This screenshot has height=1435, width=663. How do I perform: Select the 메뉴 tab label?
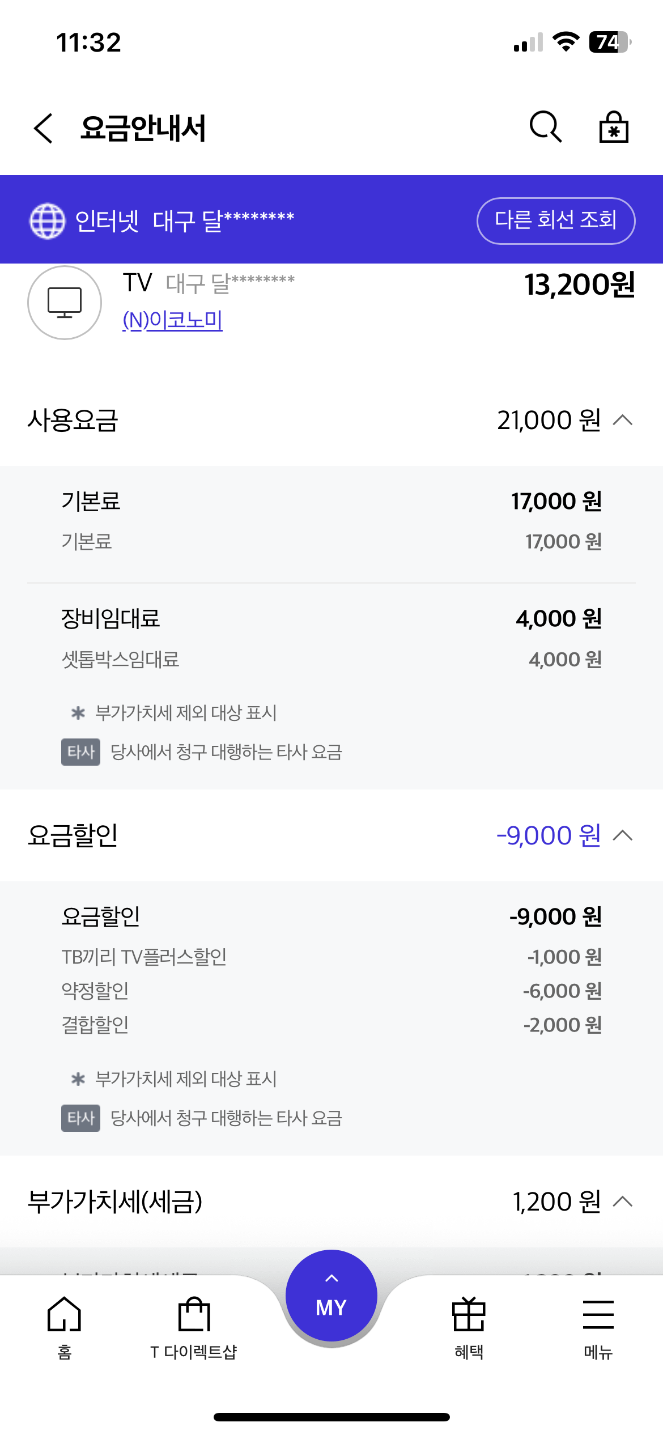coord(598,1352)
